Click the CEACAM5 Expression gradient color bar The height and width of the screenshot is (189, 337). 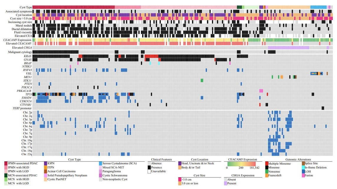[x=241, y=164]
